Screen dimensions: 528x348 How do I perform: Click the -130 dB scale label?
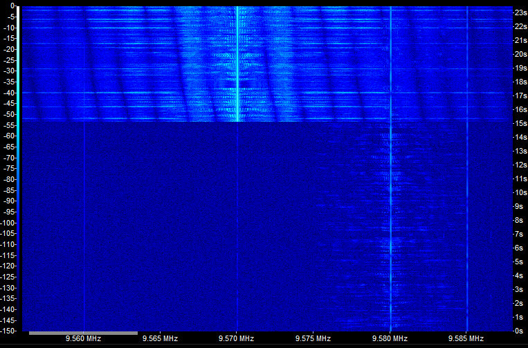[8, 287]
